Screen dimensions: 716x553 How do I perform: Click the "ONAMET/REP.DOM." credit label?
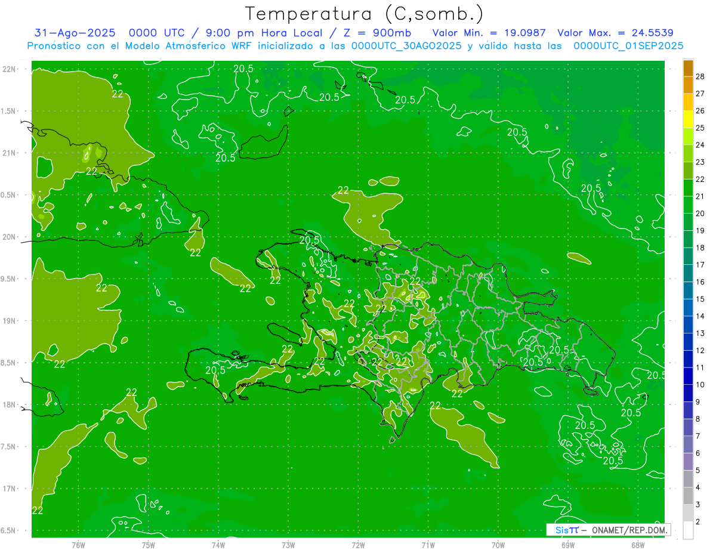pos(630,530)
